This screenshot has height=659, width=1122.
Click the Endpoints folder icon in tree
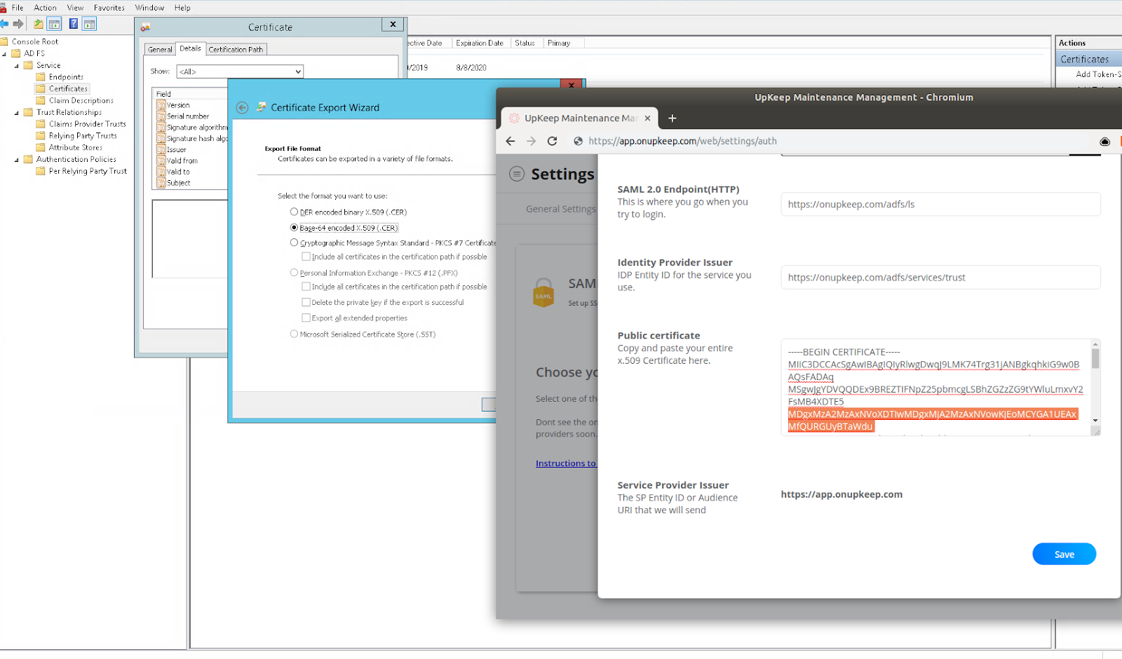point(41,77)
